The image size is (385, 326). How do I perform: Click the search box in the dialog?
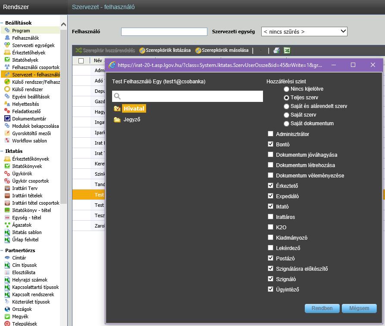coord(188,96)
